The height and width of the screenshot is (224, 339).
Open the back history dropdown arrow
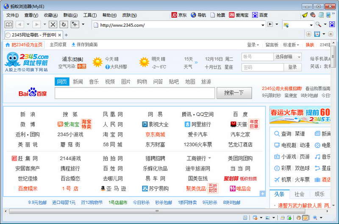(28, 25)
